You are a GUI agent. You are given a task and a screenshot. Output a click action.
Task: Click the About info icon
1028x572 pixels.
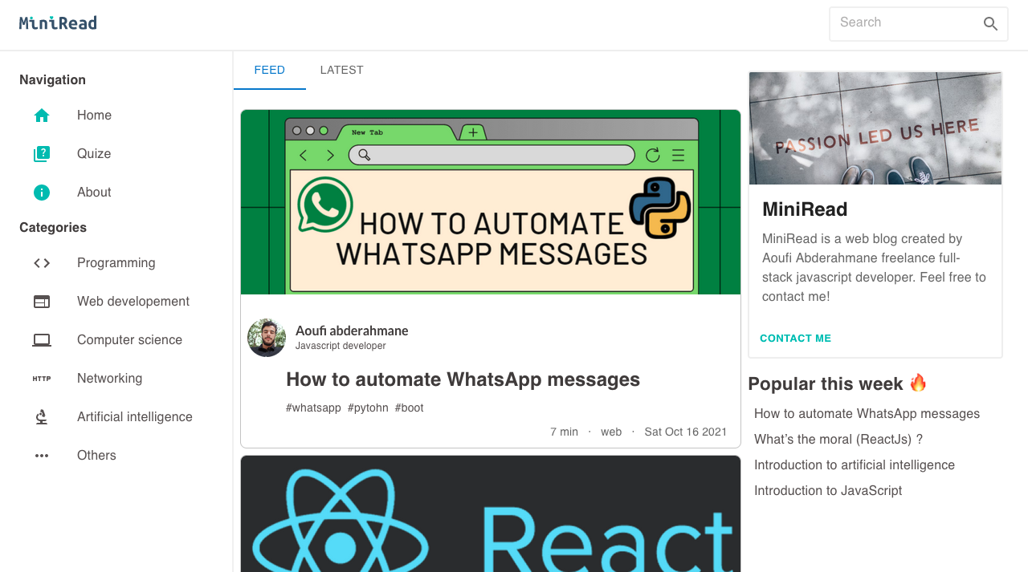pos(42,193)
